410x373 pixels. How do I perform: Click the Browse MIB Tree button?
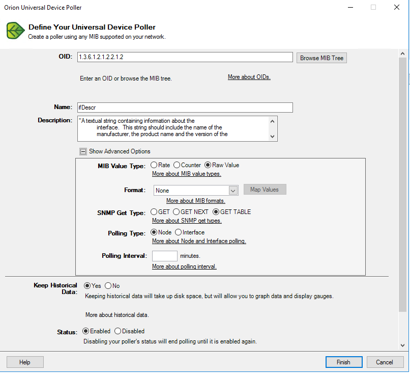[x=321, y=58]
